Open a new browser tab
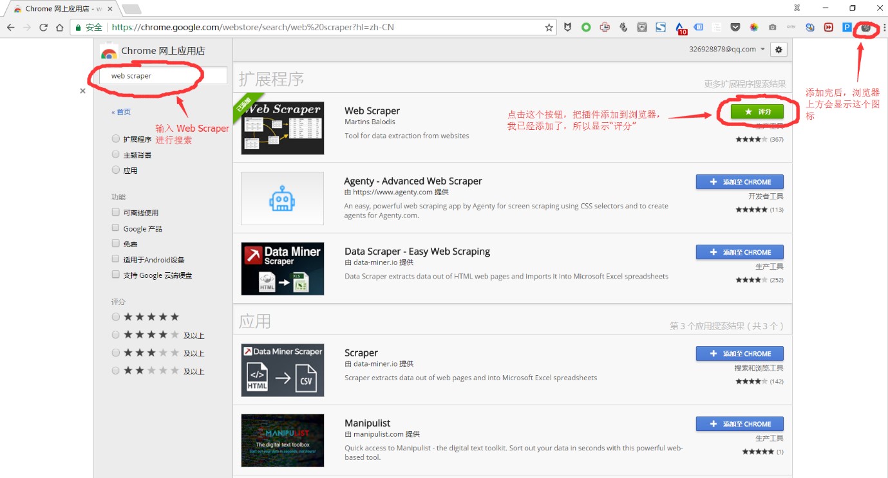888x478 pixels. pyautogui.click(x=131, y=9)
